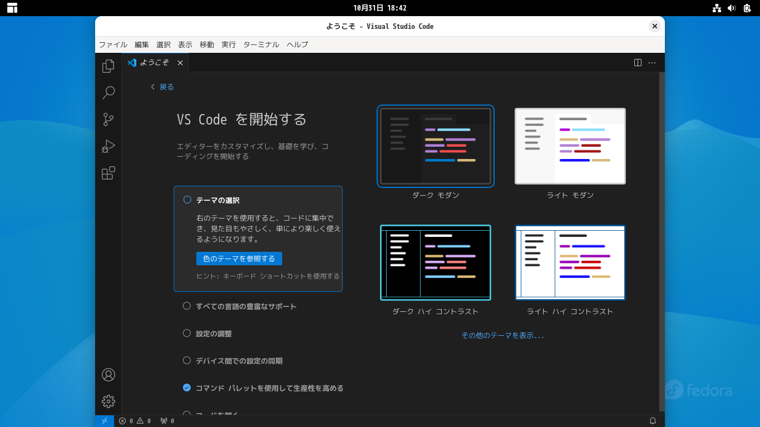760x427 pixels.
Task: Open the Search view magnifier icon
Action: [108, 93]
